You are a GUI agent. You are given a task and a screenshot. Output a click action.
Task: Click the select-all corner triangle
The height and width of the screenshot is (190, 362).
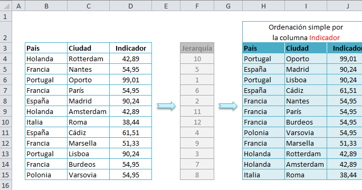point(6,6)
